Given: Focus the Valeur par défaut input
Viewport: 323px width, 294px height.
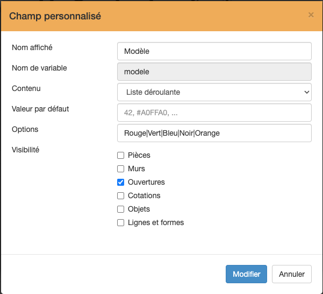Looking at the screenshot, I should (214, 113).
